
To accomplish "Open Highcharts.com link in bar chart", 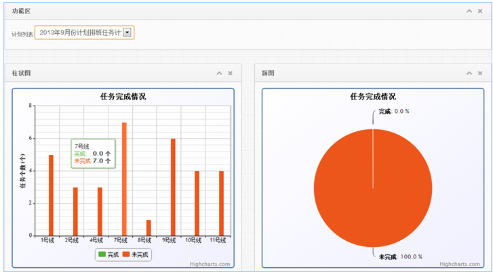I will [x=212, y=264].
